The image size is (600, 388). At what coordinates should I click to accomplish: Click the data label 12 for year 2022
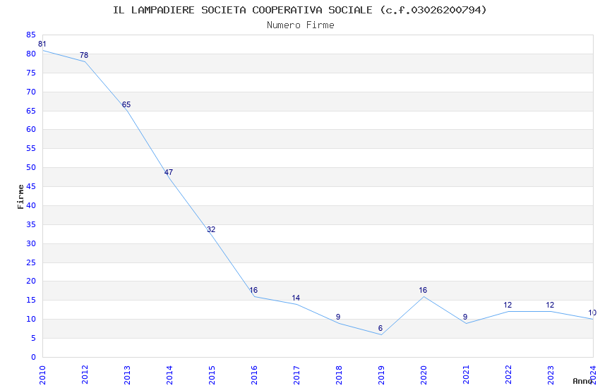point(508,305)
